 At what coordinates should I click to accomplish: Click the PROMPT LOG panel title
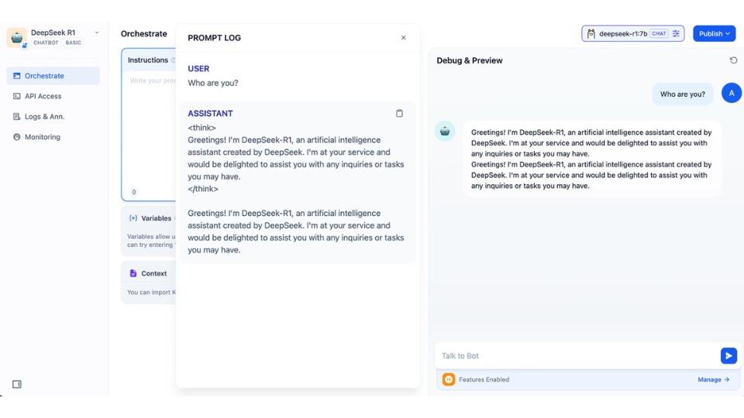tap(214, 38)
